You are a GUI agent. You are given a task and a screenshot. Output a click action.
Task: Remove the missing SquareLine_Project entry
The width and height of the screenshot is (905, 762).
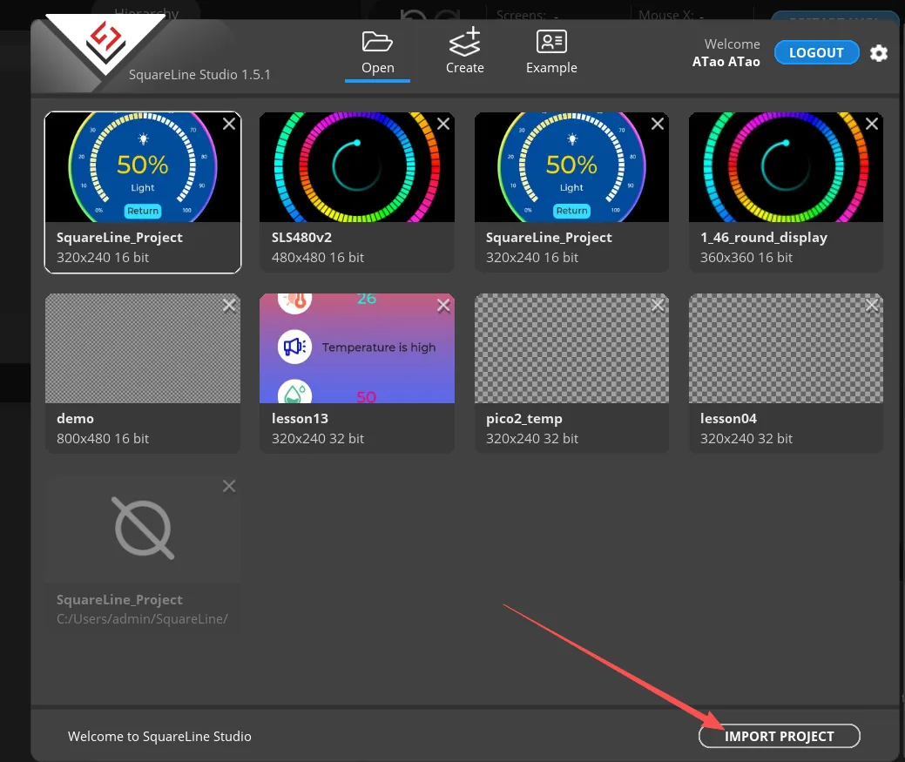[229, 486]
